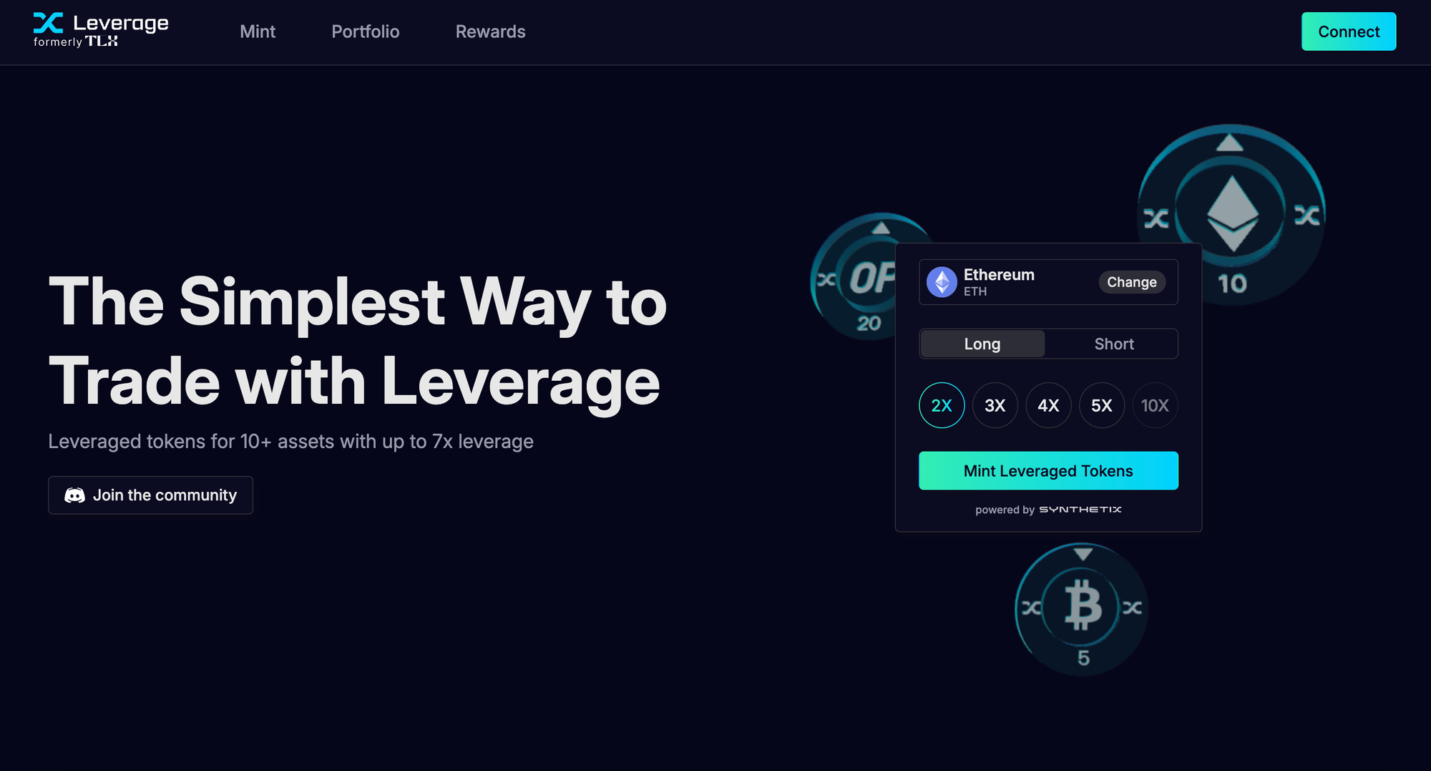Select the Long position option

[982, 344]
